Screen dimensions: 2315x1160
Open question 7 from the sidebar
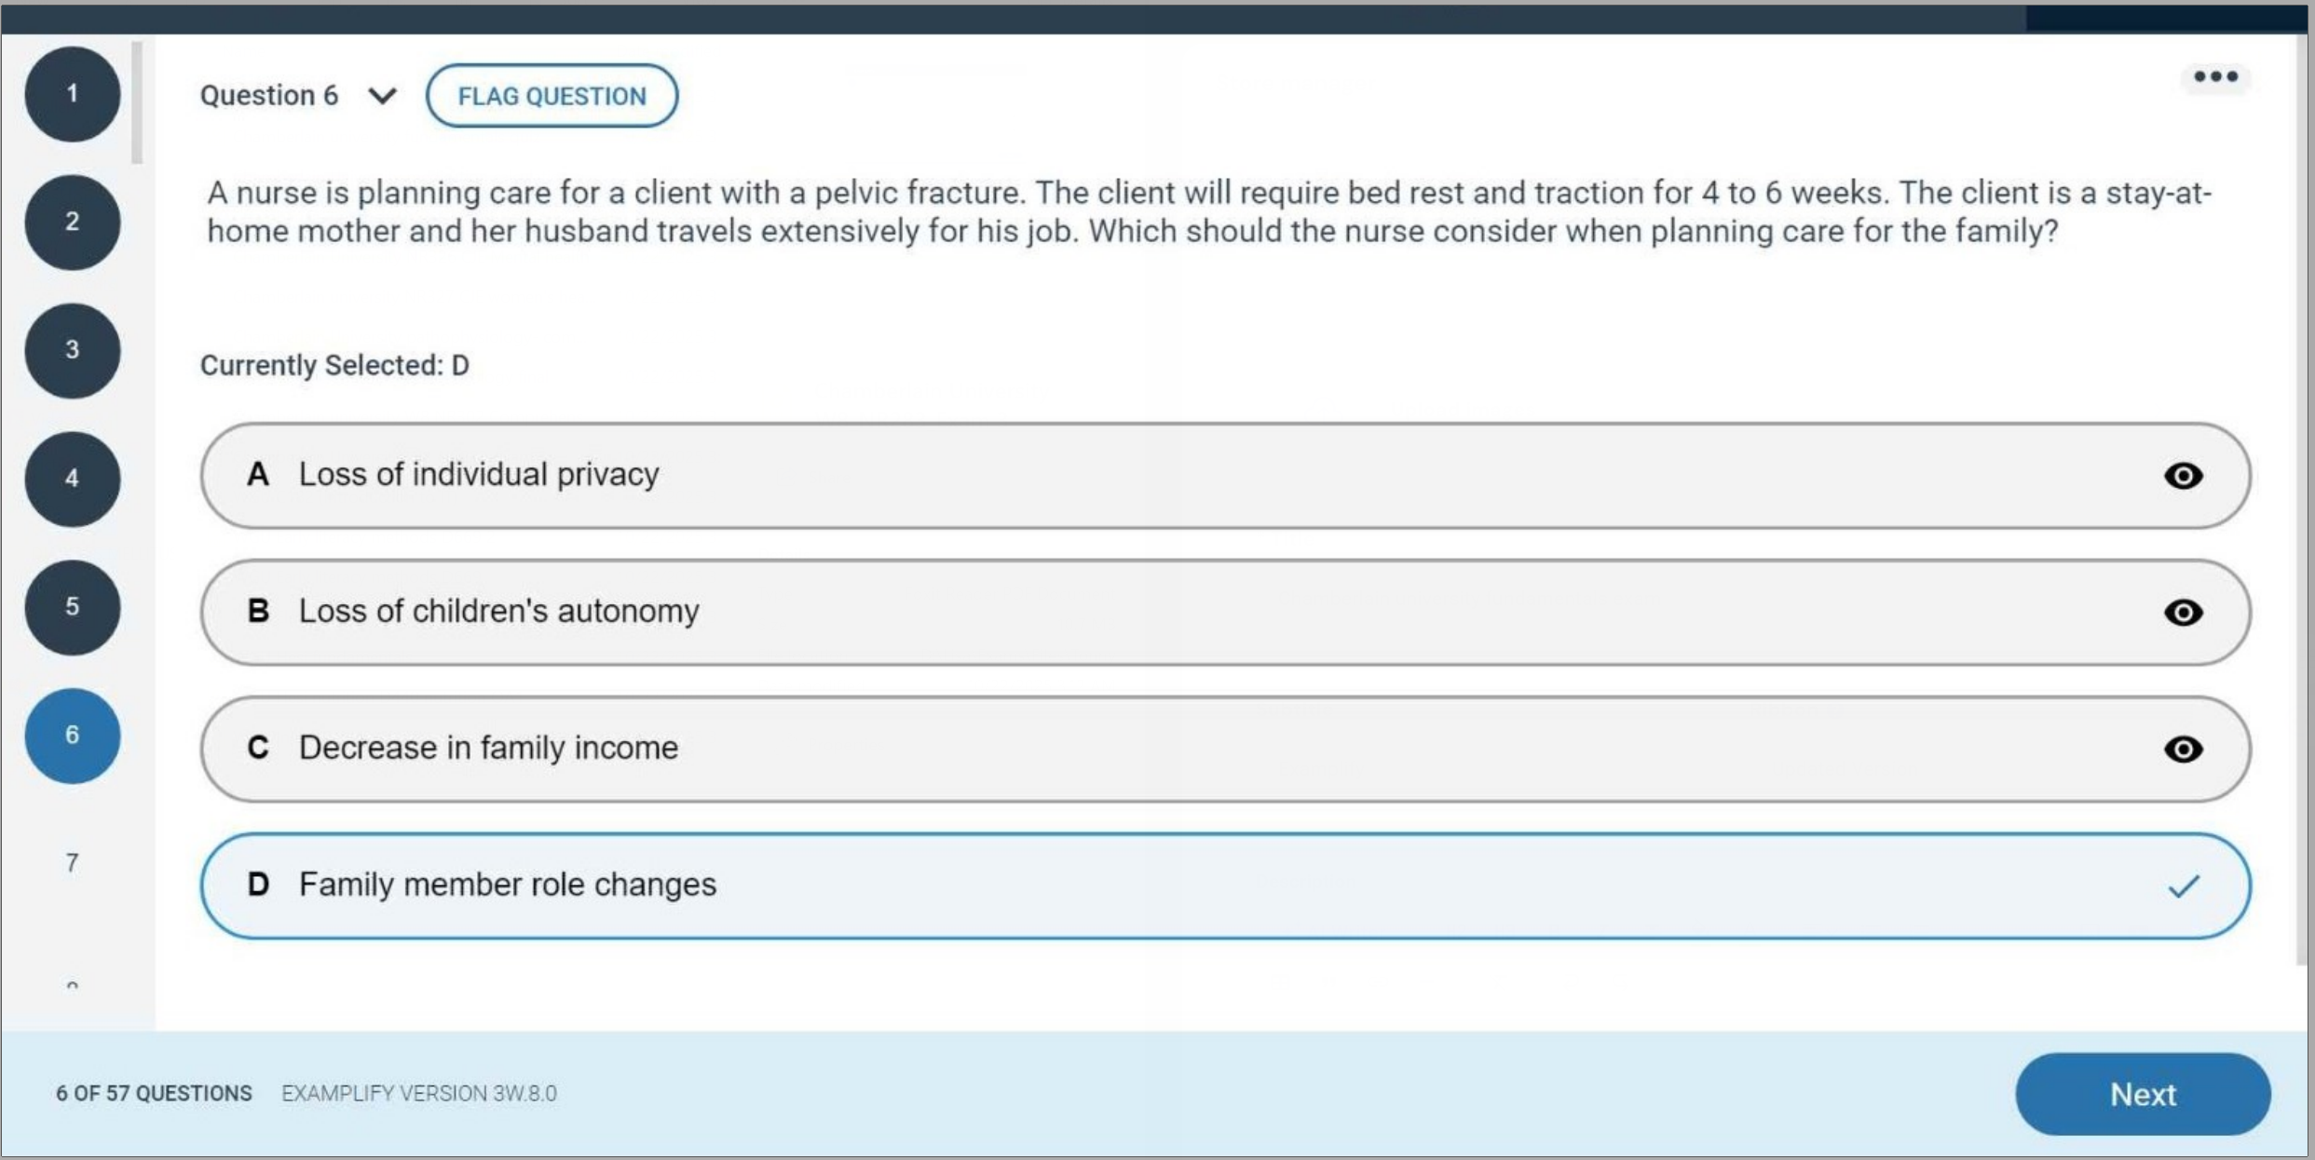click(x=72, y=863)
